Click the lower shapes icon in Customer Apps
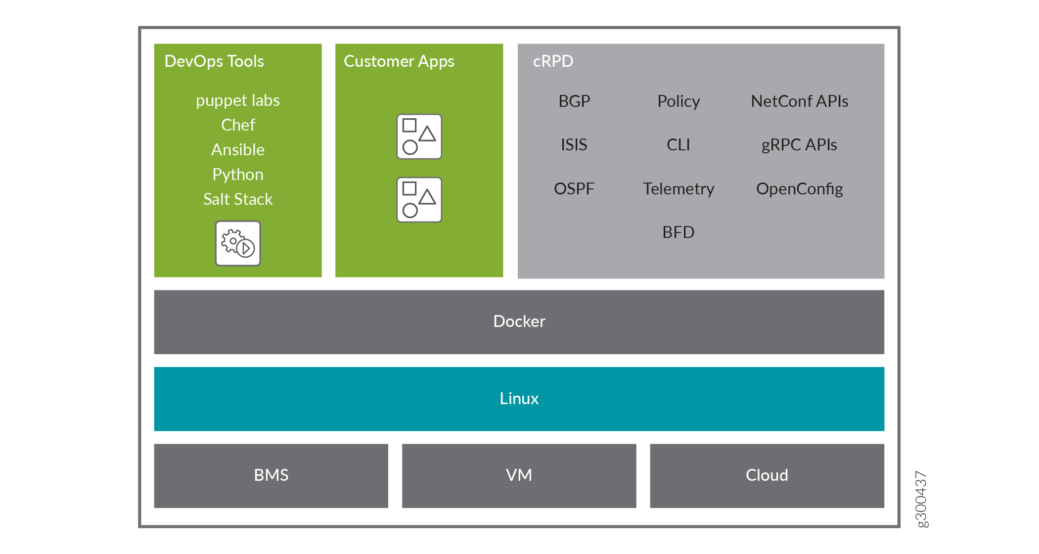 click(x=419, y=200)
